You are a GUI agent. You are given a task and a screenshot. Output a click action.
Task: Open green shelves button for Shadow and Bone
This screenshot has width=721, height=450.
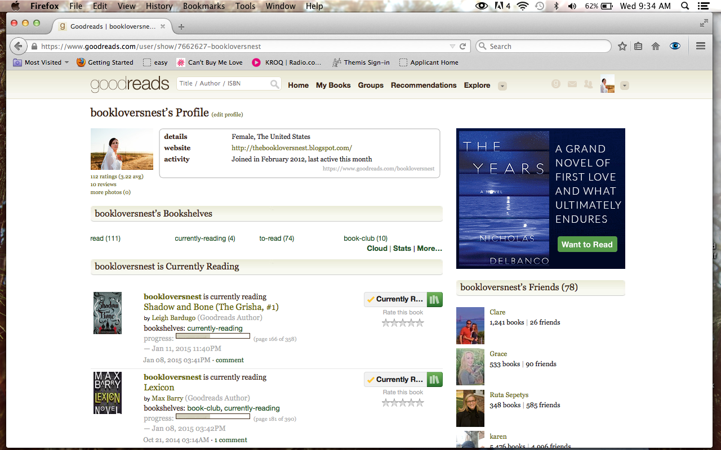[x=434, y=299]
